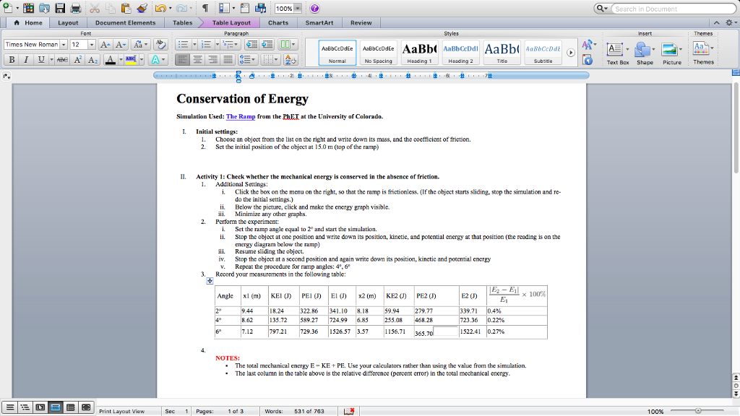The width and height of the screenshot is (740, 416).
Task: Click the Save document icon
Action: coord(60,9)
